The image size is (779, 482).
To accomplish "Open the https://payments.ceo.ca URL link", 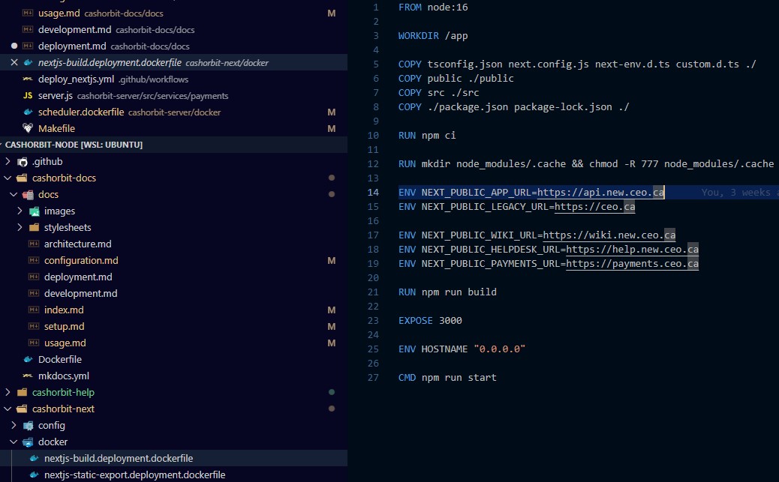I will pyautogui.click(x=632, y=264).
